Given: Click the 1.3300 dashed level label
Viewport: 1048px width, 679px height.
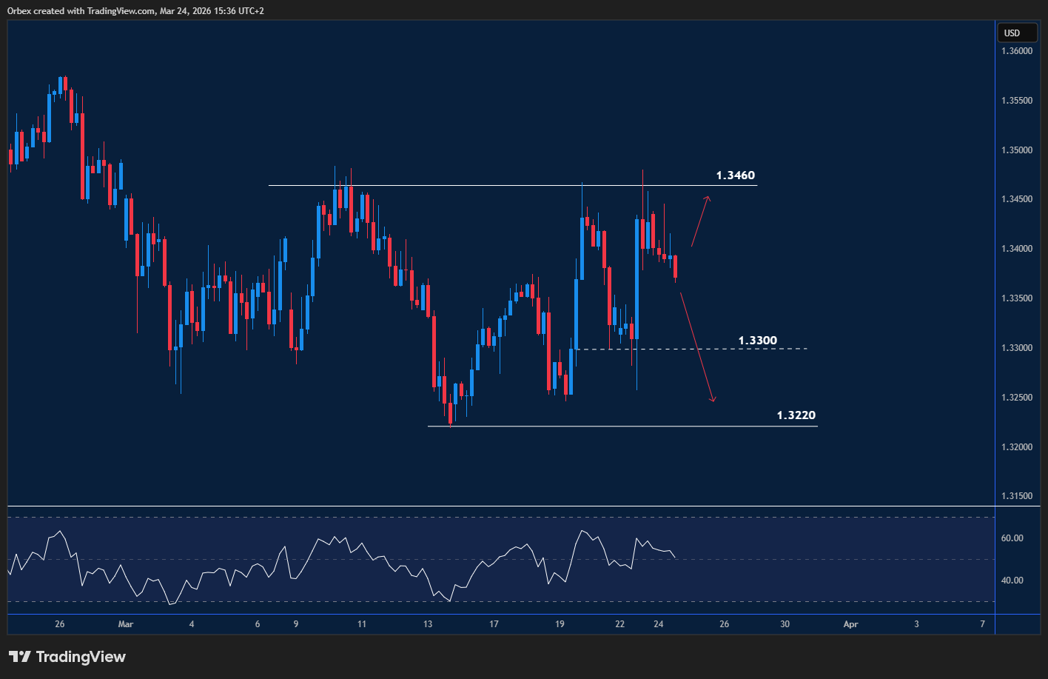Looking at the screenshot, I should pos(757,341).
